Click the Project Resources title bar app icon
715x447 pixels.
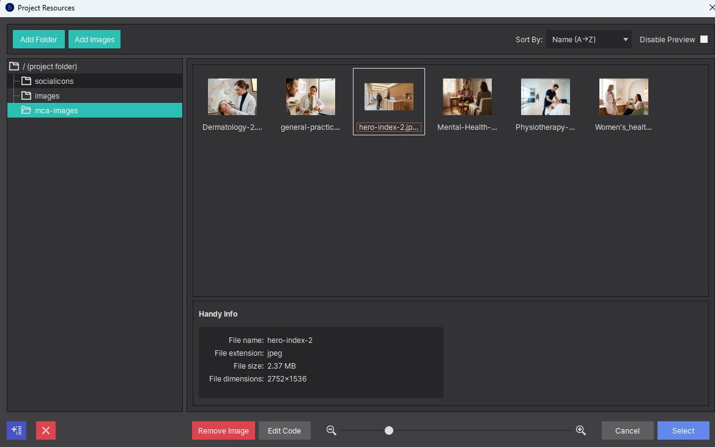10,7
